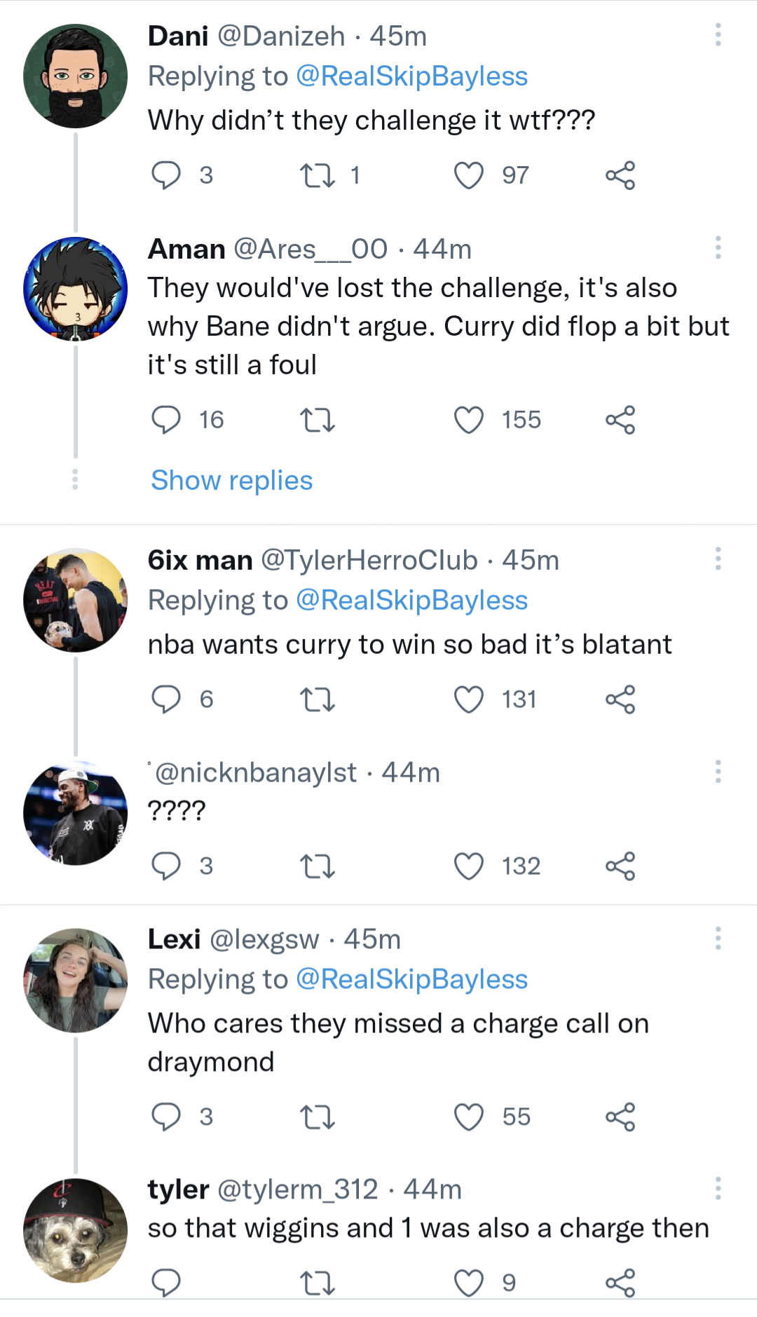Retweet the 6ix man tweet about curry
Screen dimensions: 757x1317
(x=317, y=700)
